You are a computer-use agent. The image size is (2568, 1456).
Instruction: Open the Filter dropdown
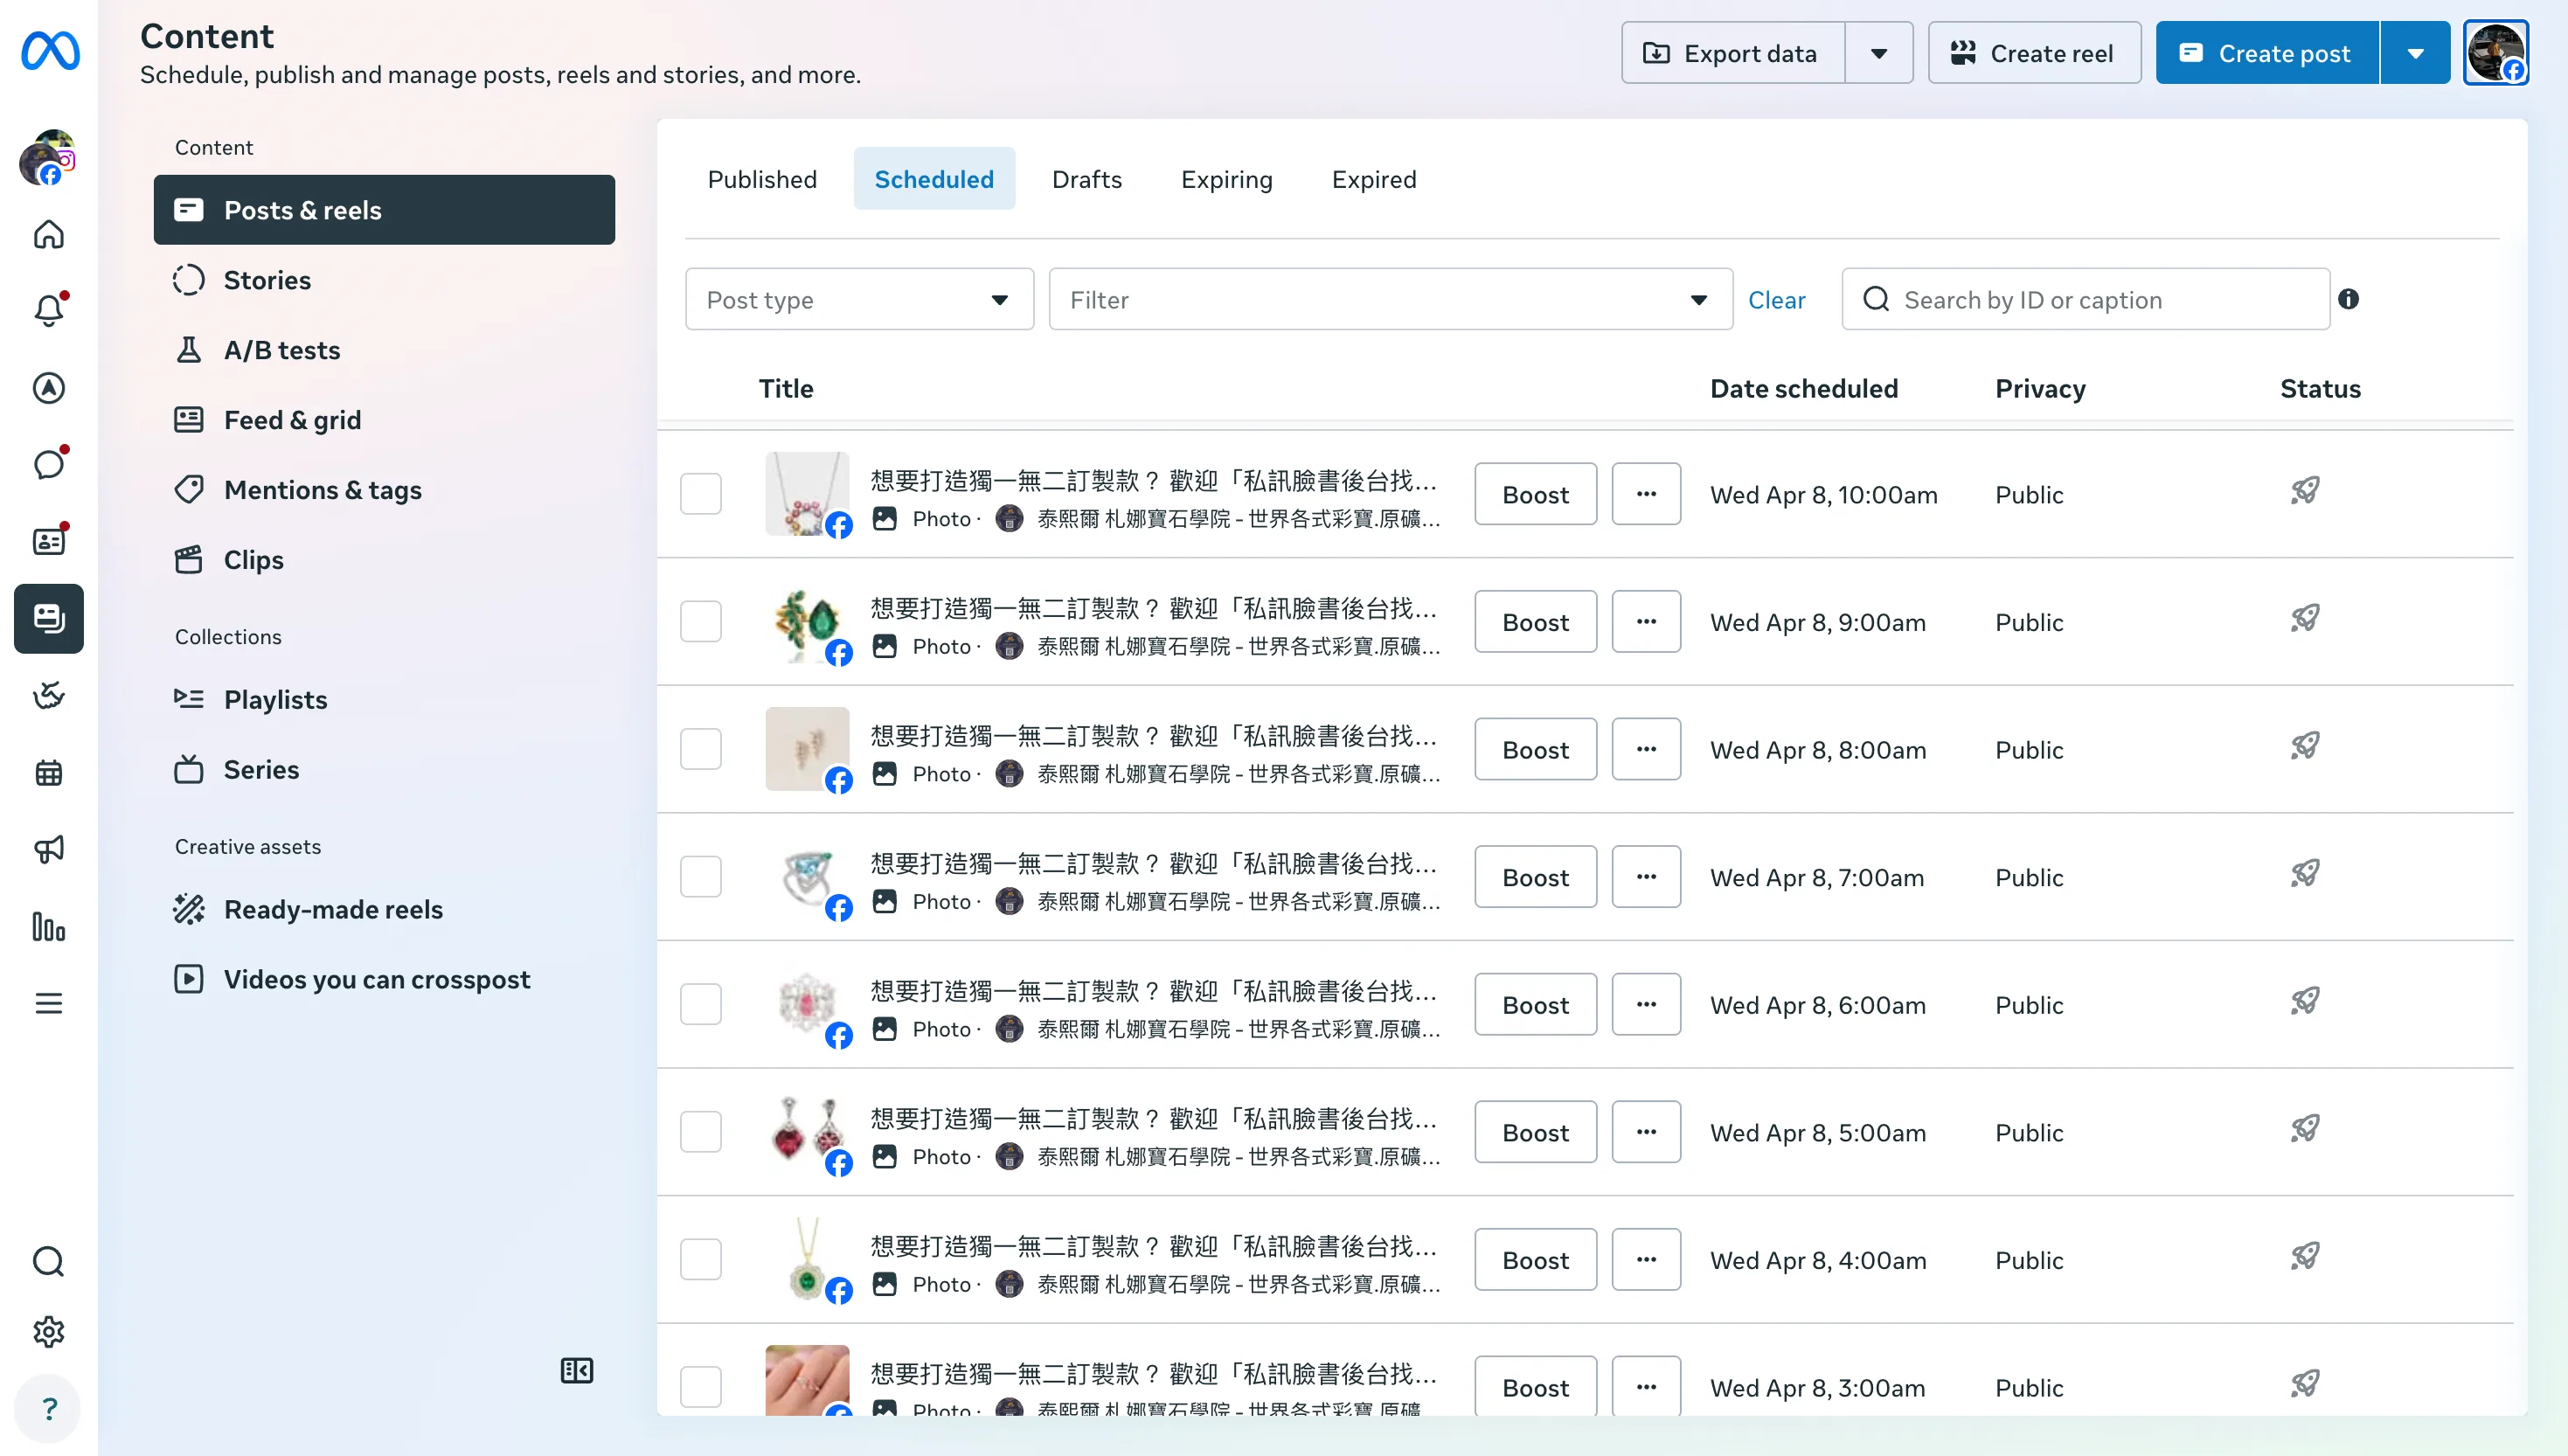pos(1390,299)
